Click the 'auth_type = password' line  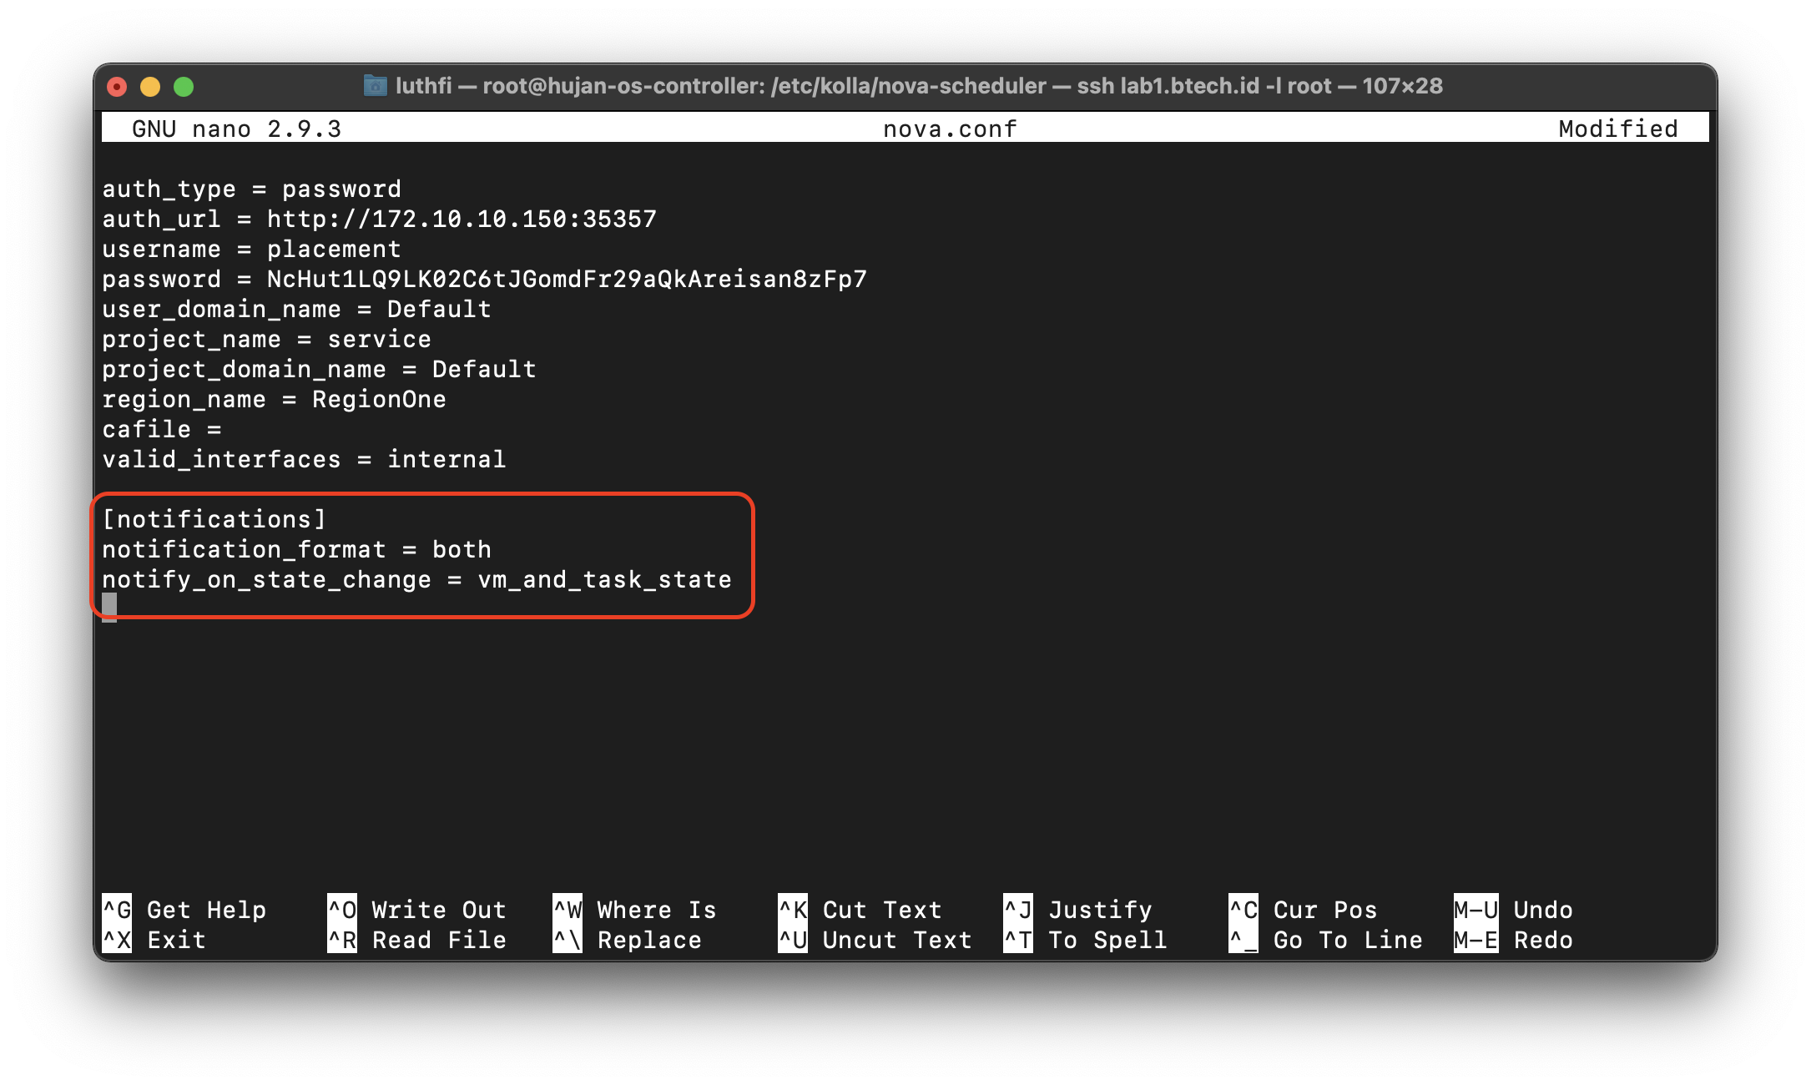(x=252, y=189)
